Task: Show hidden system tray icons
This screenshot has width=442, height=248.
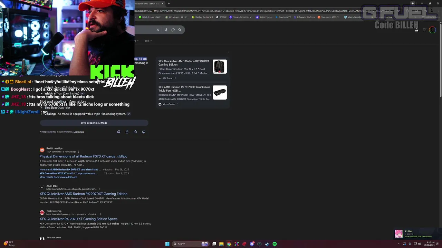Action: click(399, 244)
